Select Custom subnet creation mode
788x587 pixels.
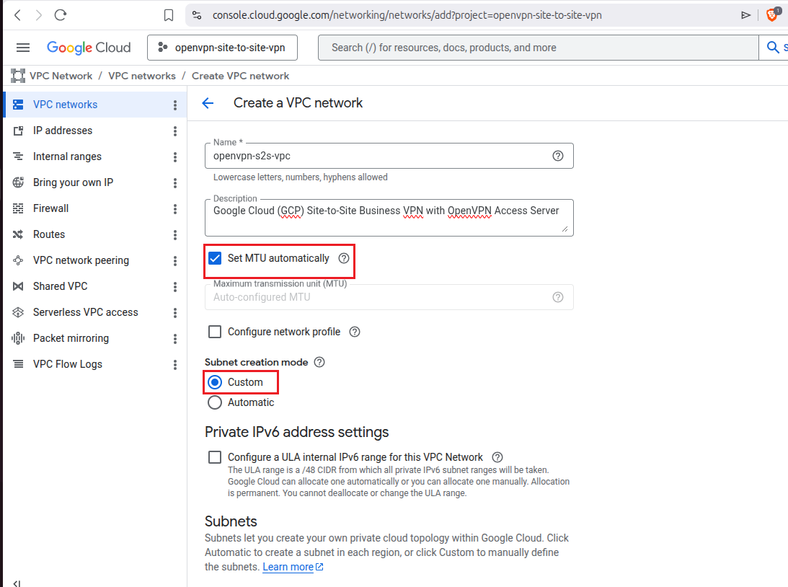click(215, 382)
